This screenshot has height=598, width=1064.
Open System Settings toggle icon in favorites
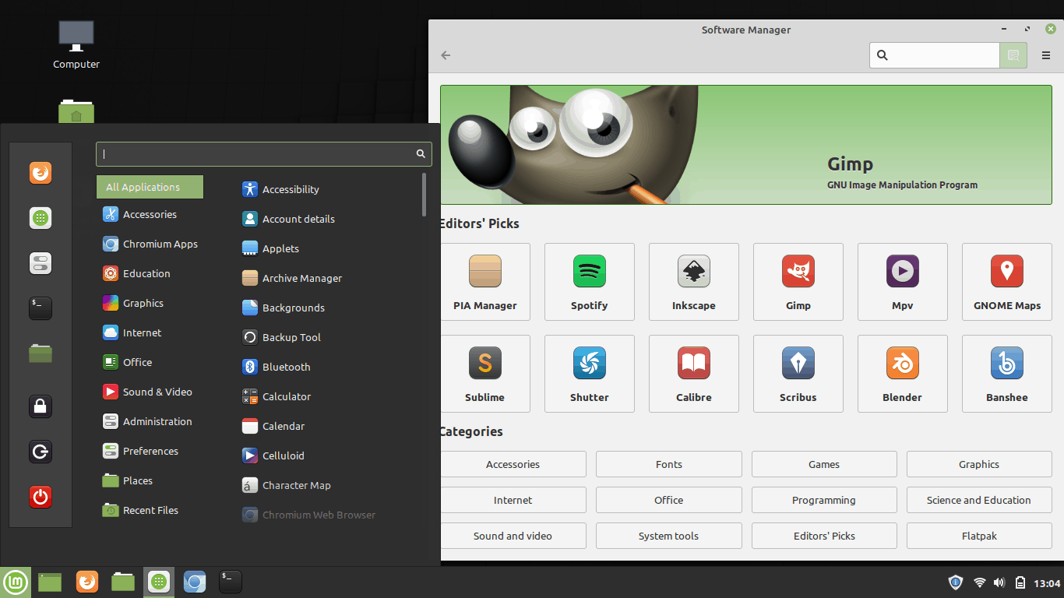click(41, 263)
